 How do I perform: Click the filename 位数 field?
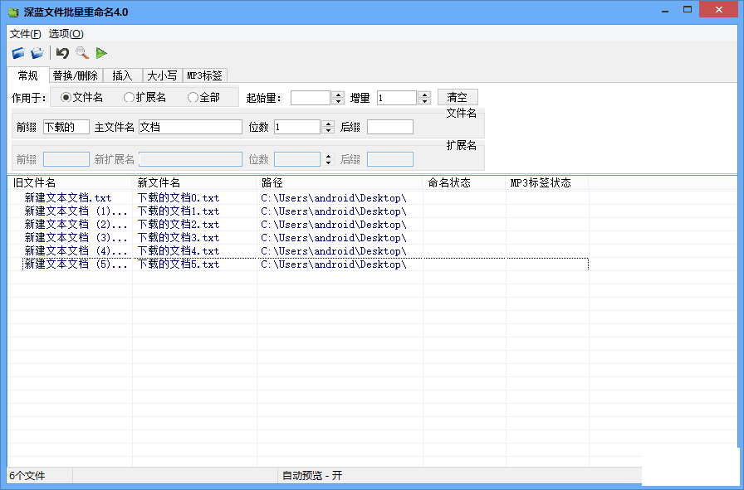tap(297, 127)
